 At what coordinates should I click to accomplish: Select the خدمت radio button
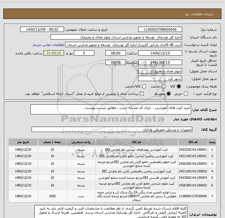pos(164,86)
